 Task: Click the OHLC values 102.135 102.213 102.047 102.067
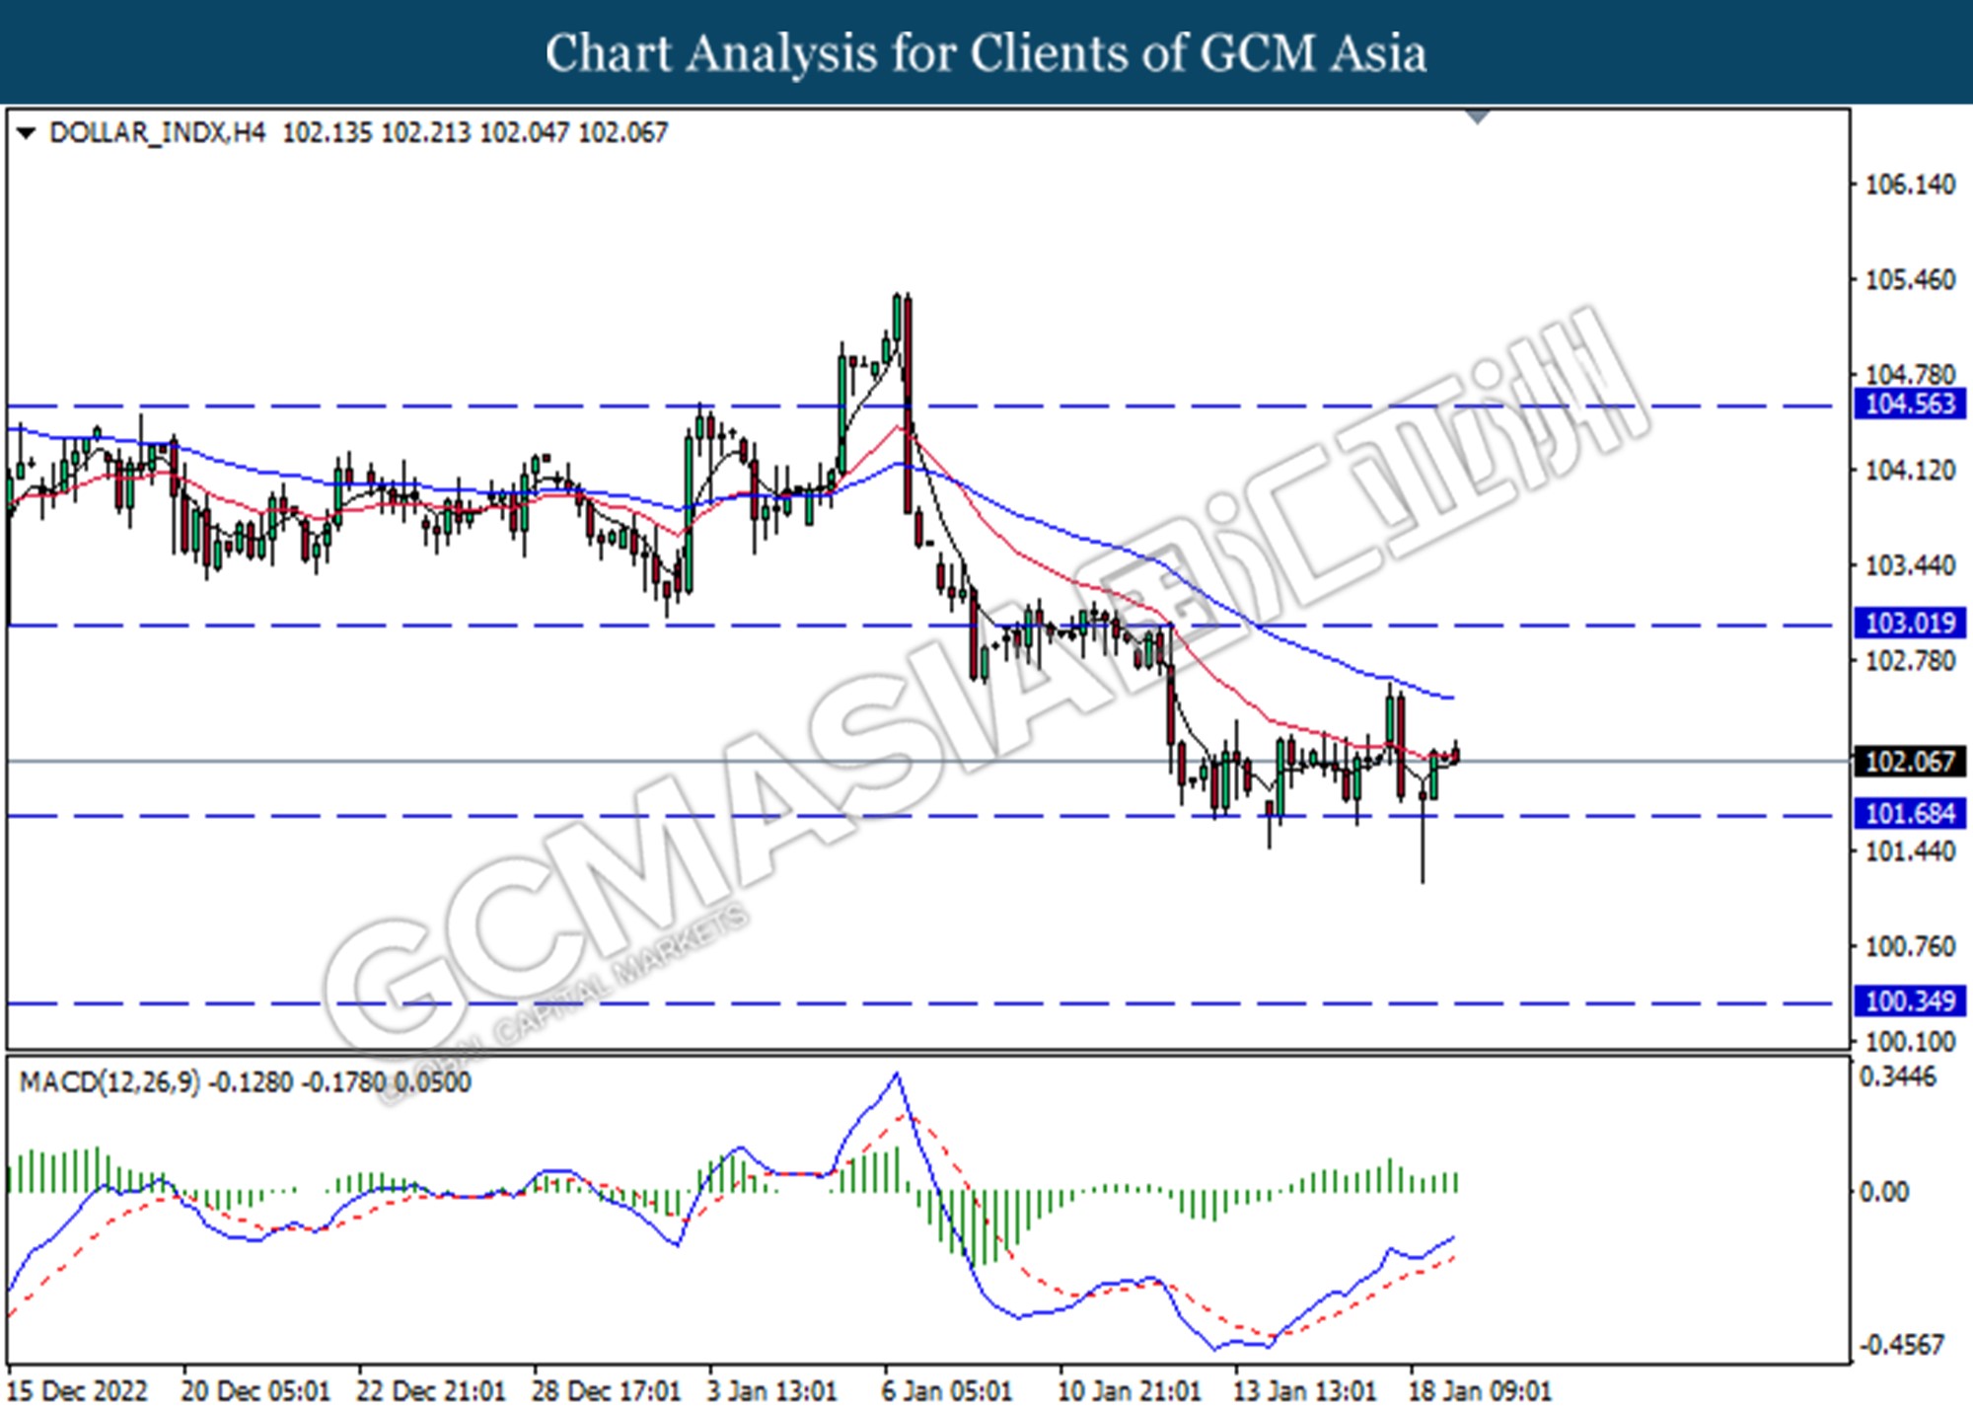475,133
